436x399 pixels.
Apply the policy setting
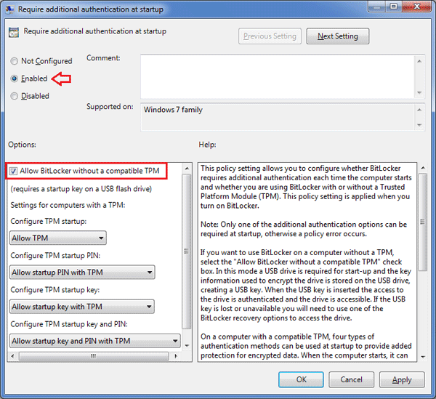401,379
